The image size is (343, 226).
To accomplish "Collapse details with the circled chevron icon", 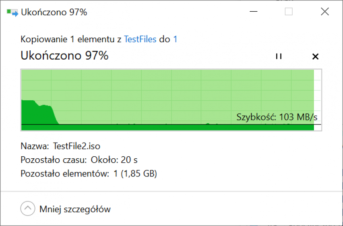I will point(28,209).
